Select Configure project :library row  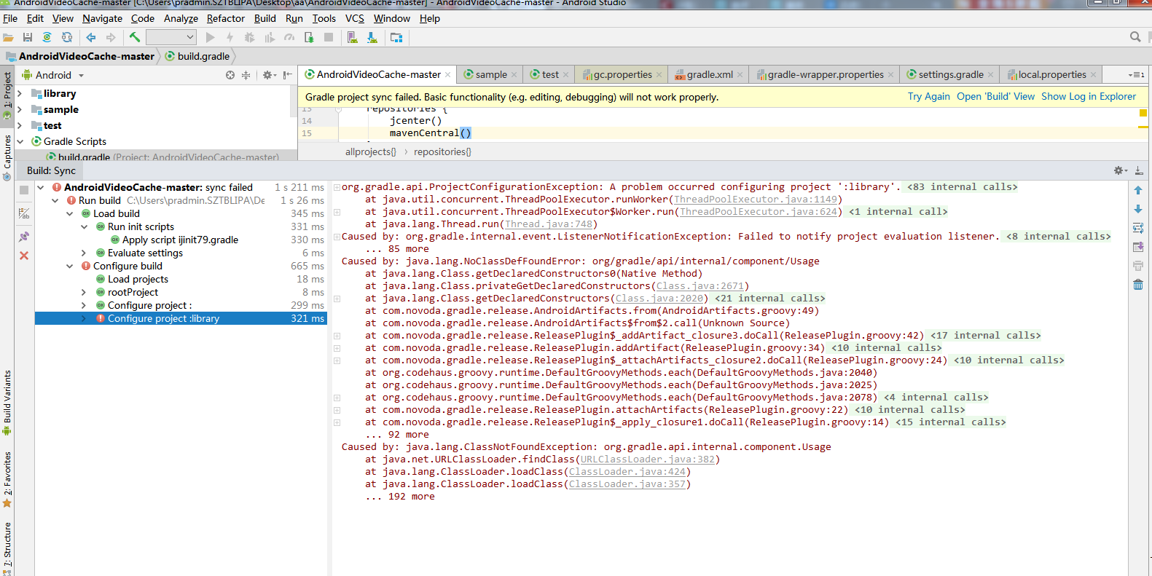[x=181, y=318]
